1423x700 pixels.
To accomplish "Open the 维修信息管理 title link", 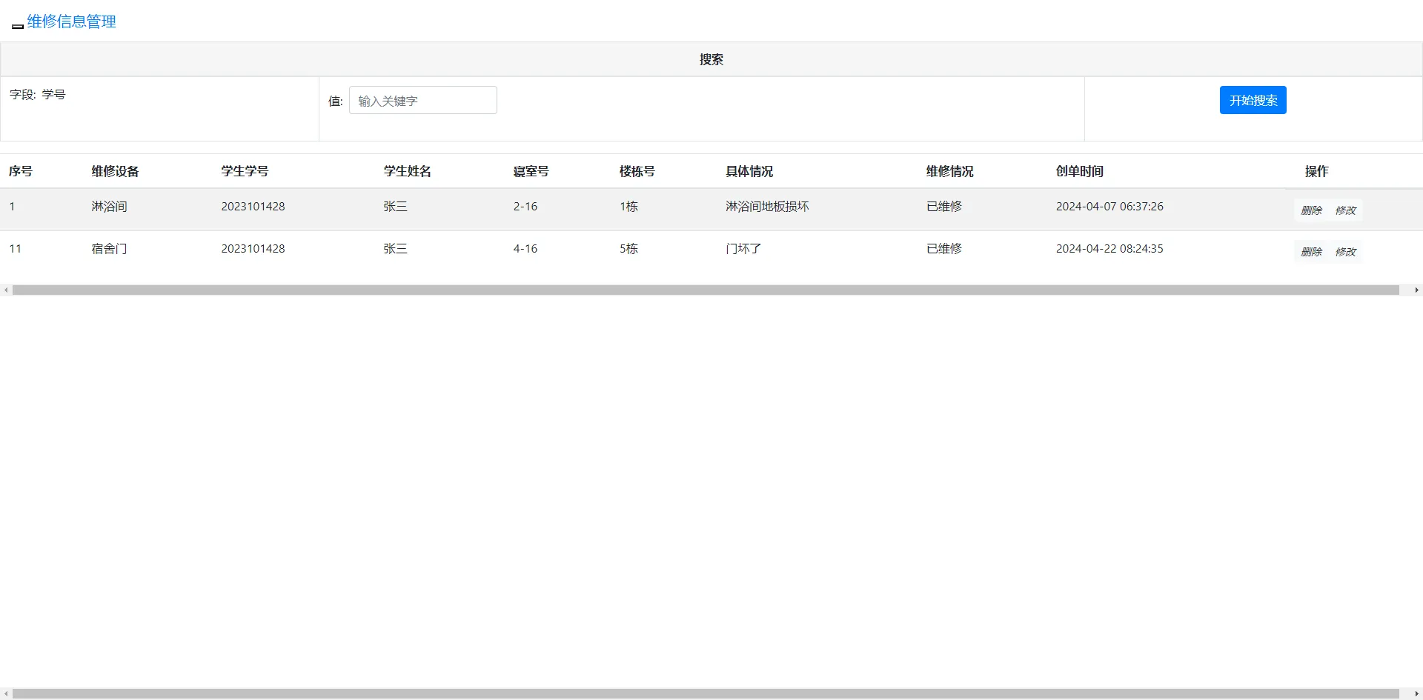I will [72, 21].
